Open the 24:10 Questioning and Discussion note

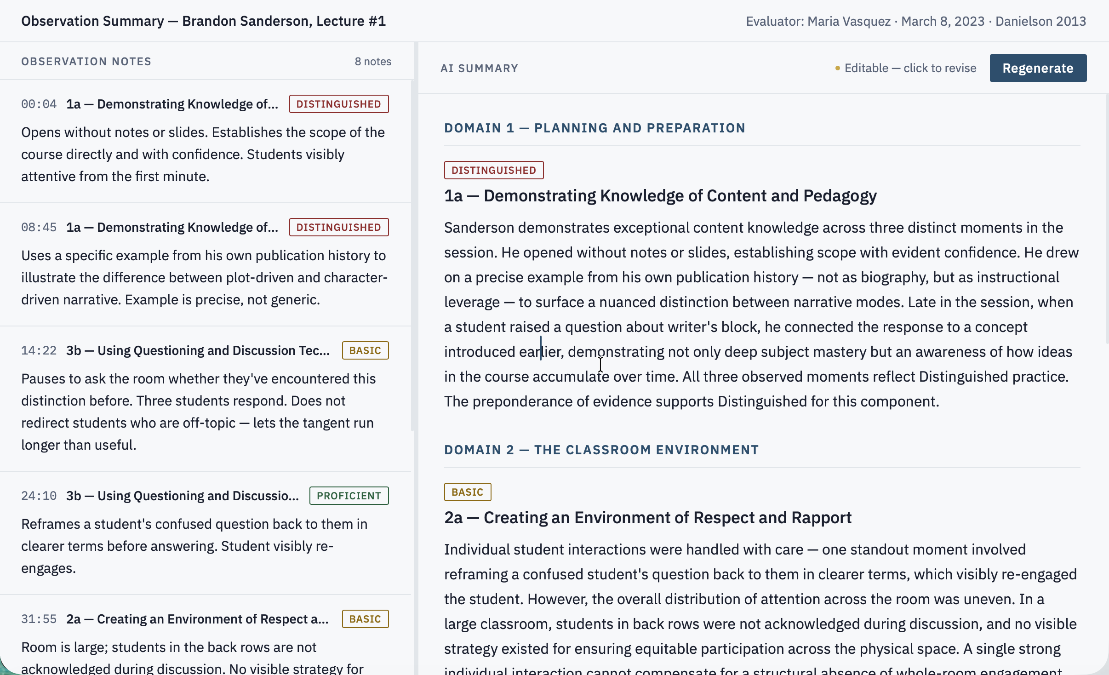pyautogui.click(x=183, y=496)
